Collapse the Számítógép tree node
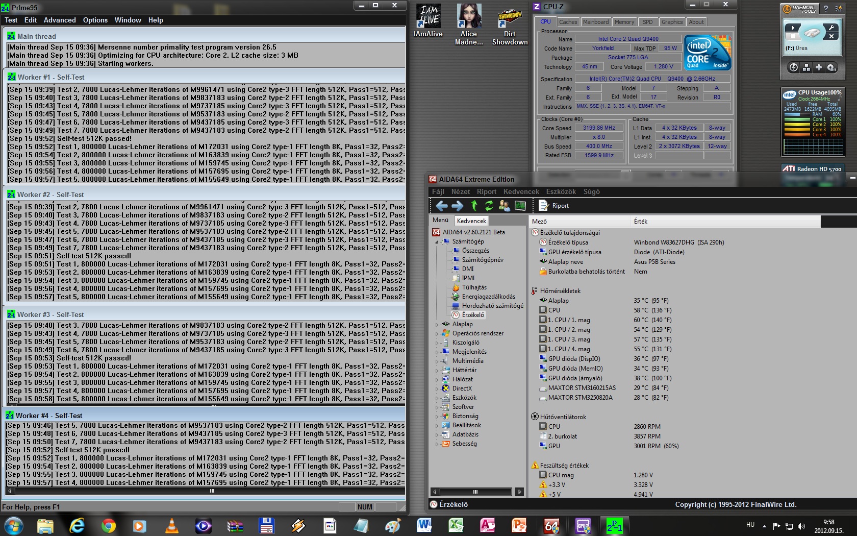 tap(437, 241)
